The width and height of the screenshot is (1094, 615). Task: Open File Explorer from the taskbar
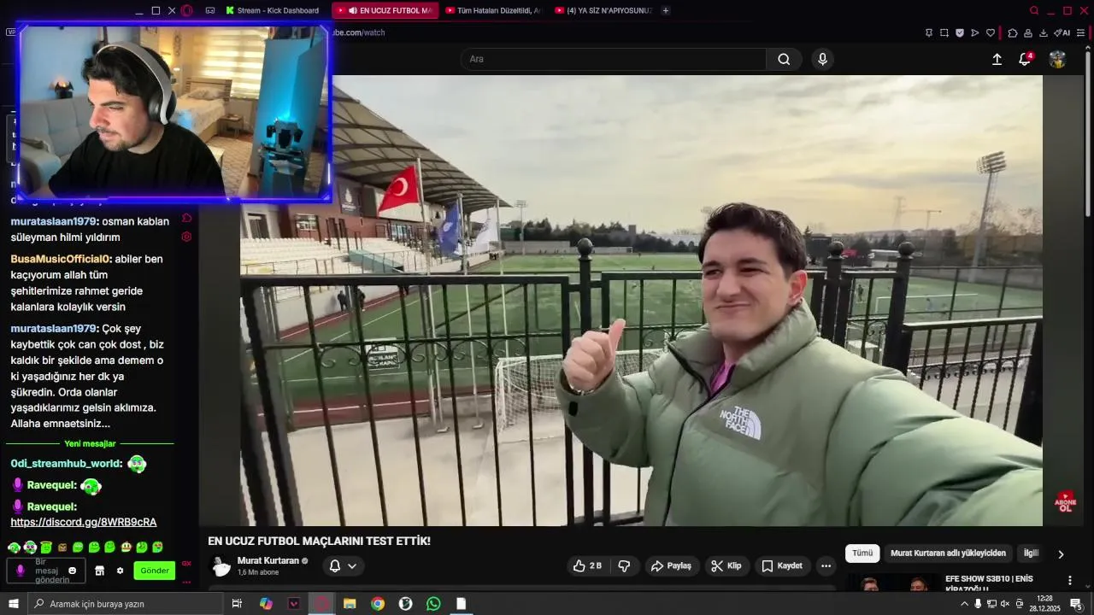pos(350,604)
